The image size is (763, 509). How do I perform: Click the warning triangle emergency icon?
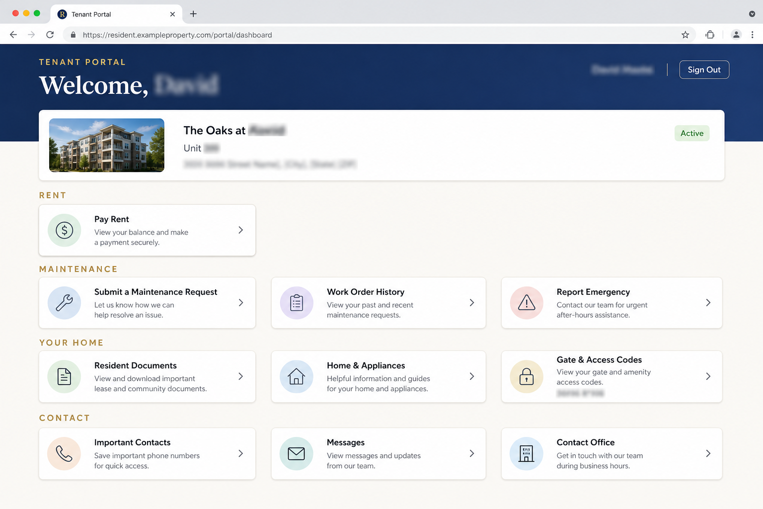click(527, 303)
